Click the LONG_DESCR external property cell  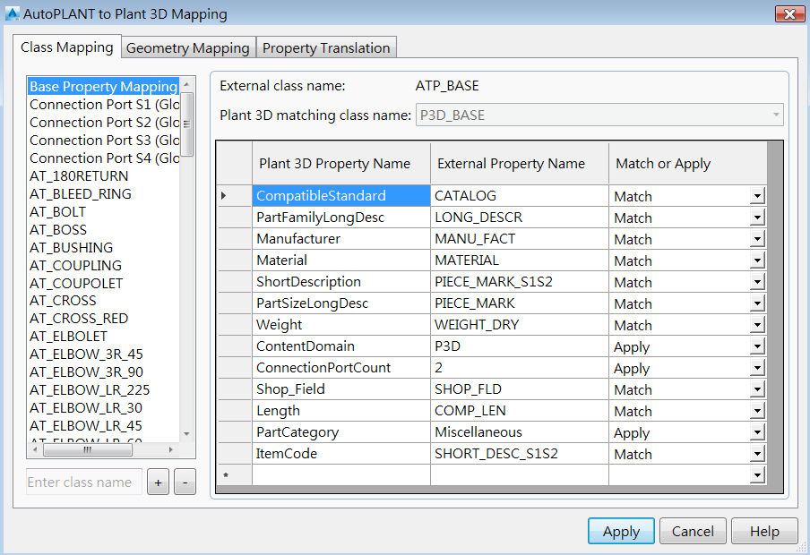click(x=520, y=218)
